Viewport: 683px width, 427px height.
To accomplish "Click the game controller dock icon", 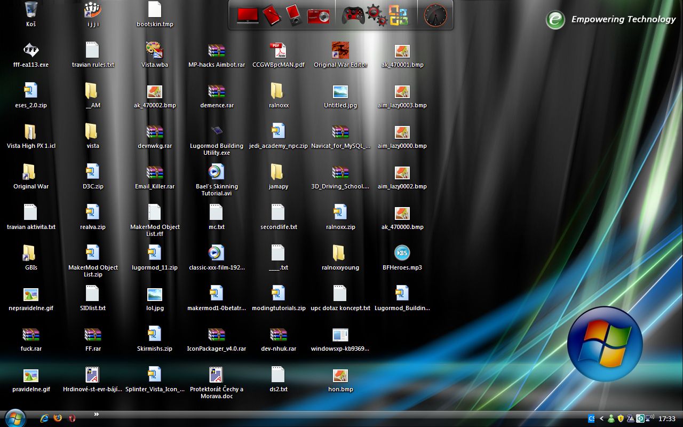I will tap(353, 15).
